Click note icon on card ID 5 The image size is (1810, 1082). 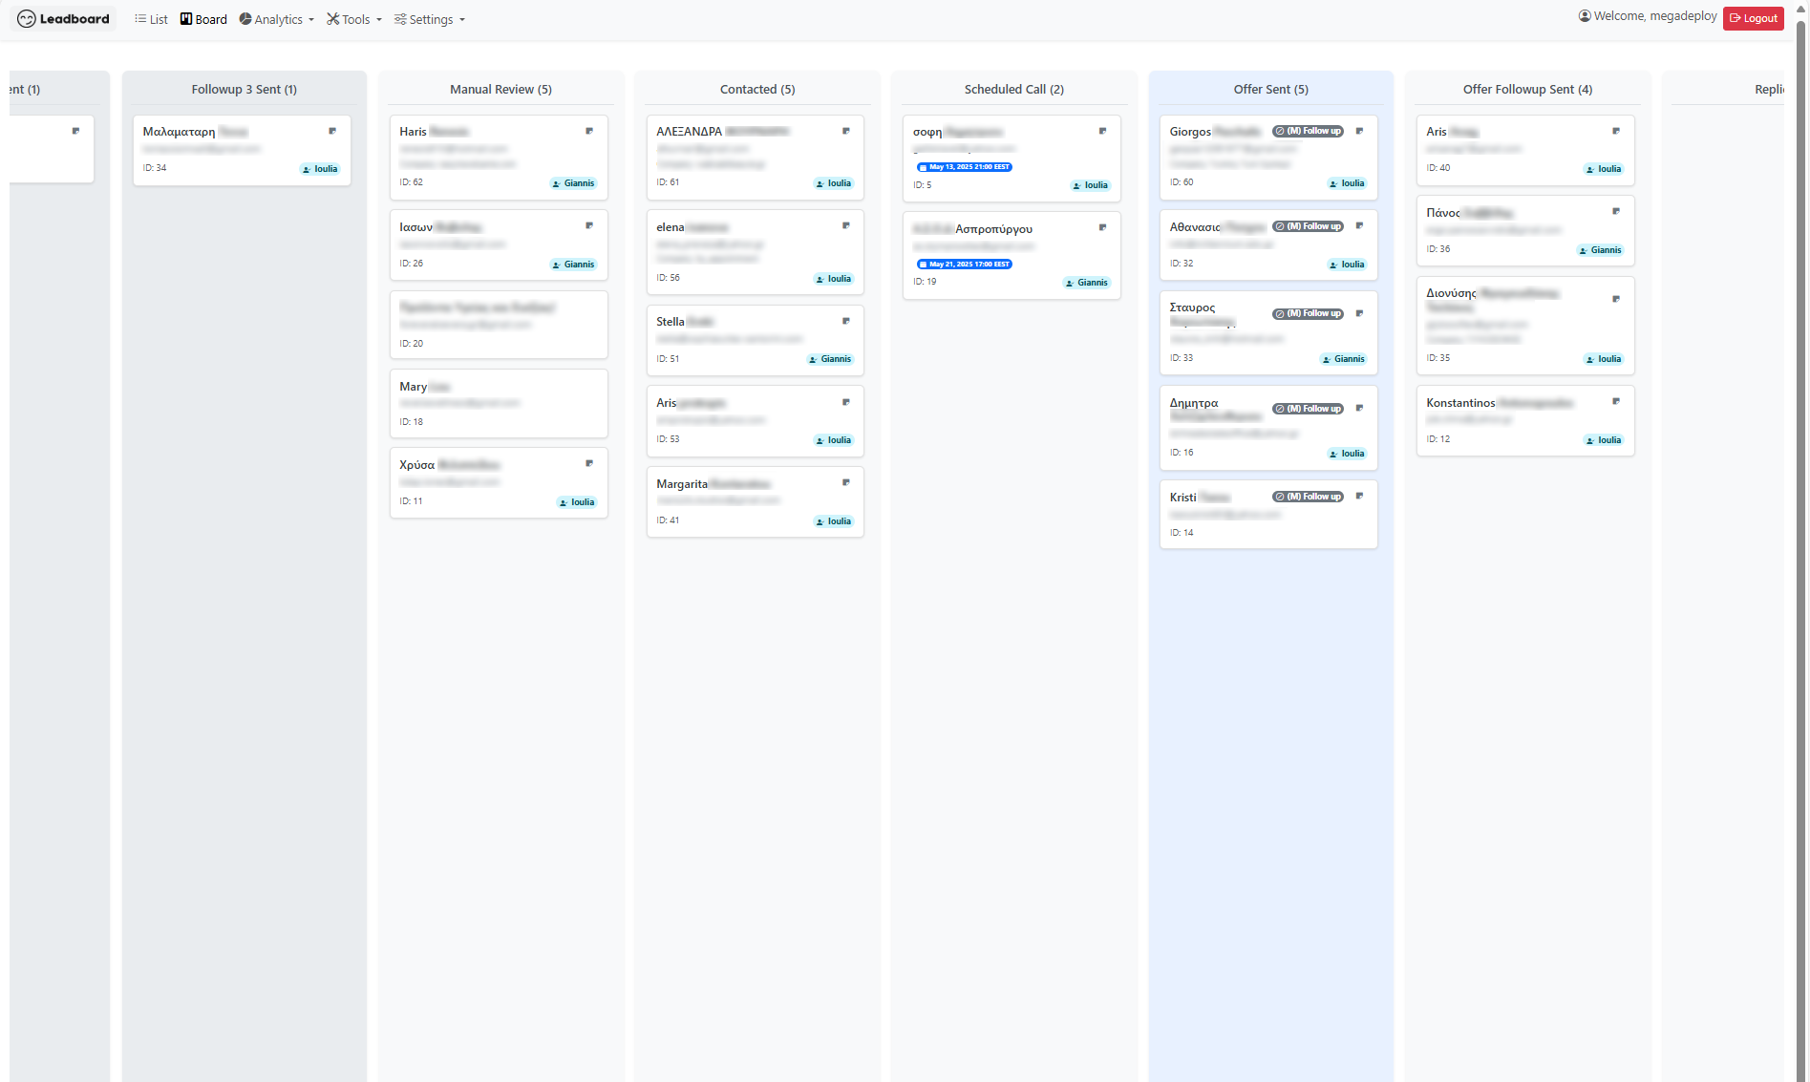[1103, 131]
